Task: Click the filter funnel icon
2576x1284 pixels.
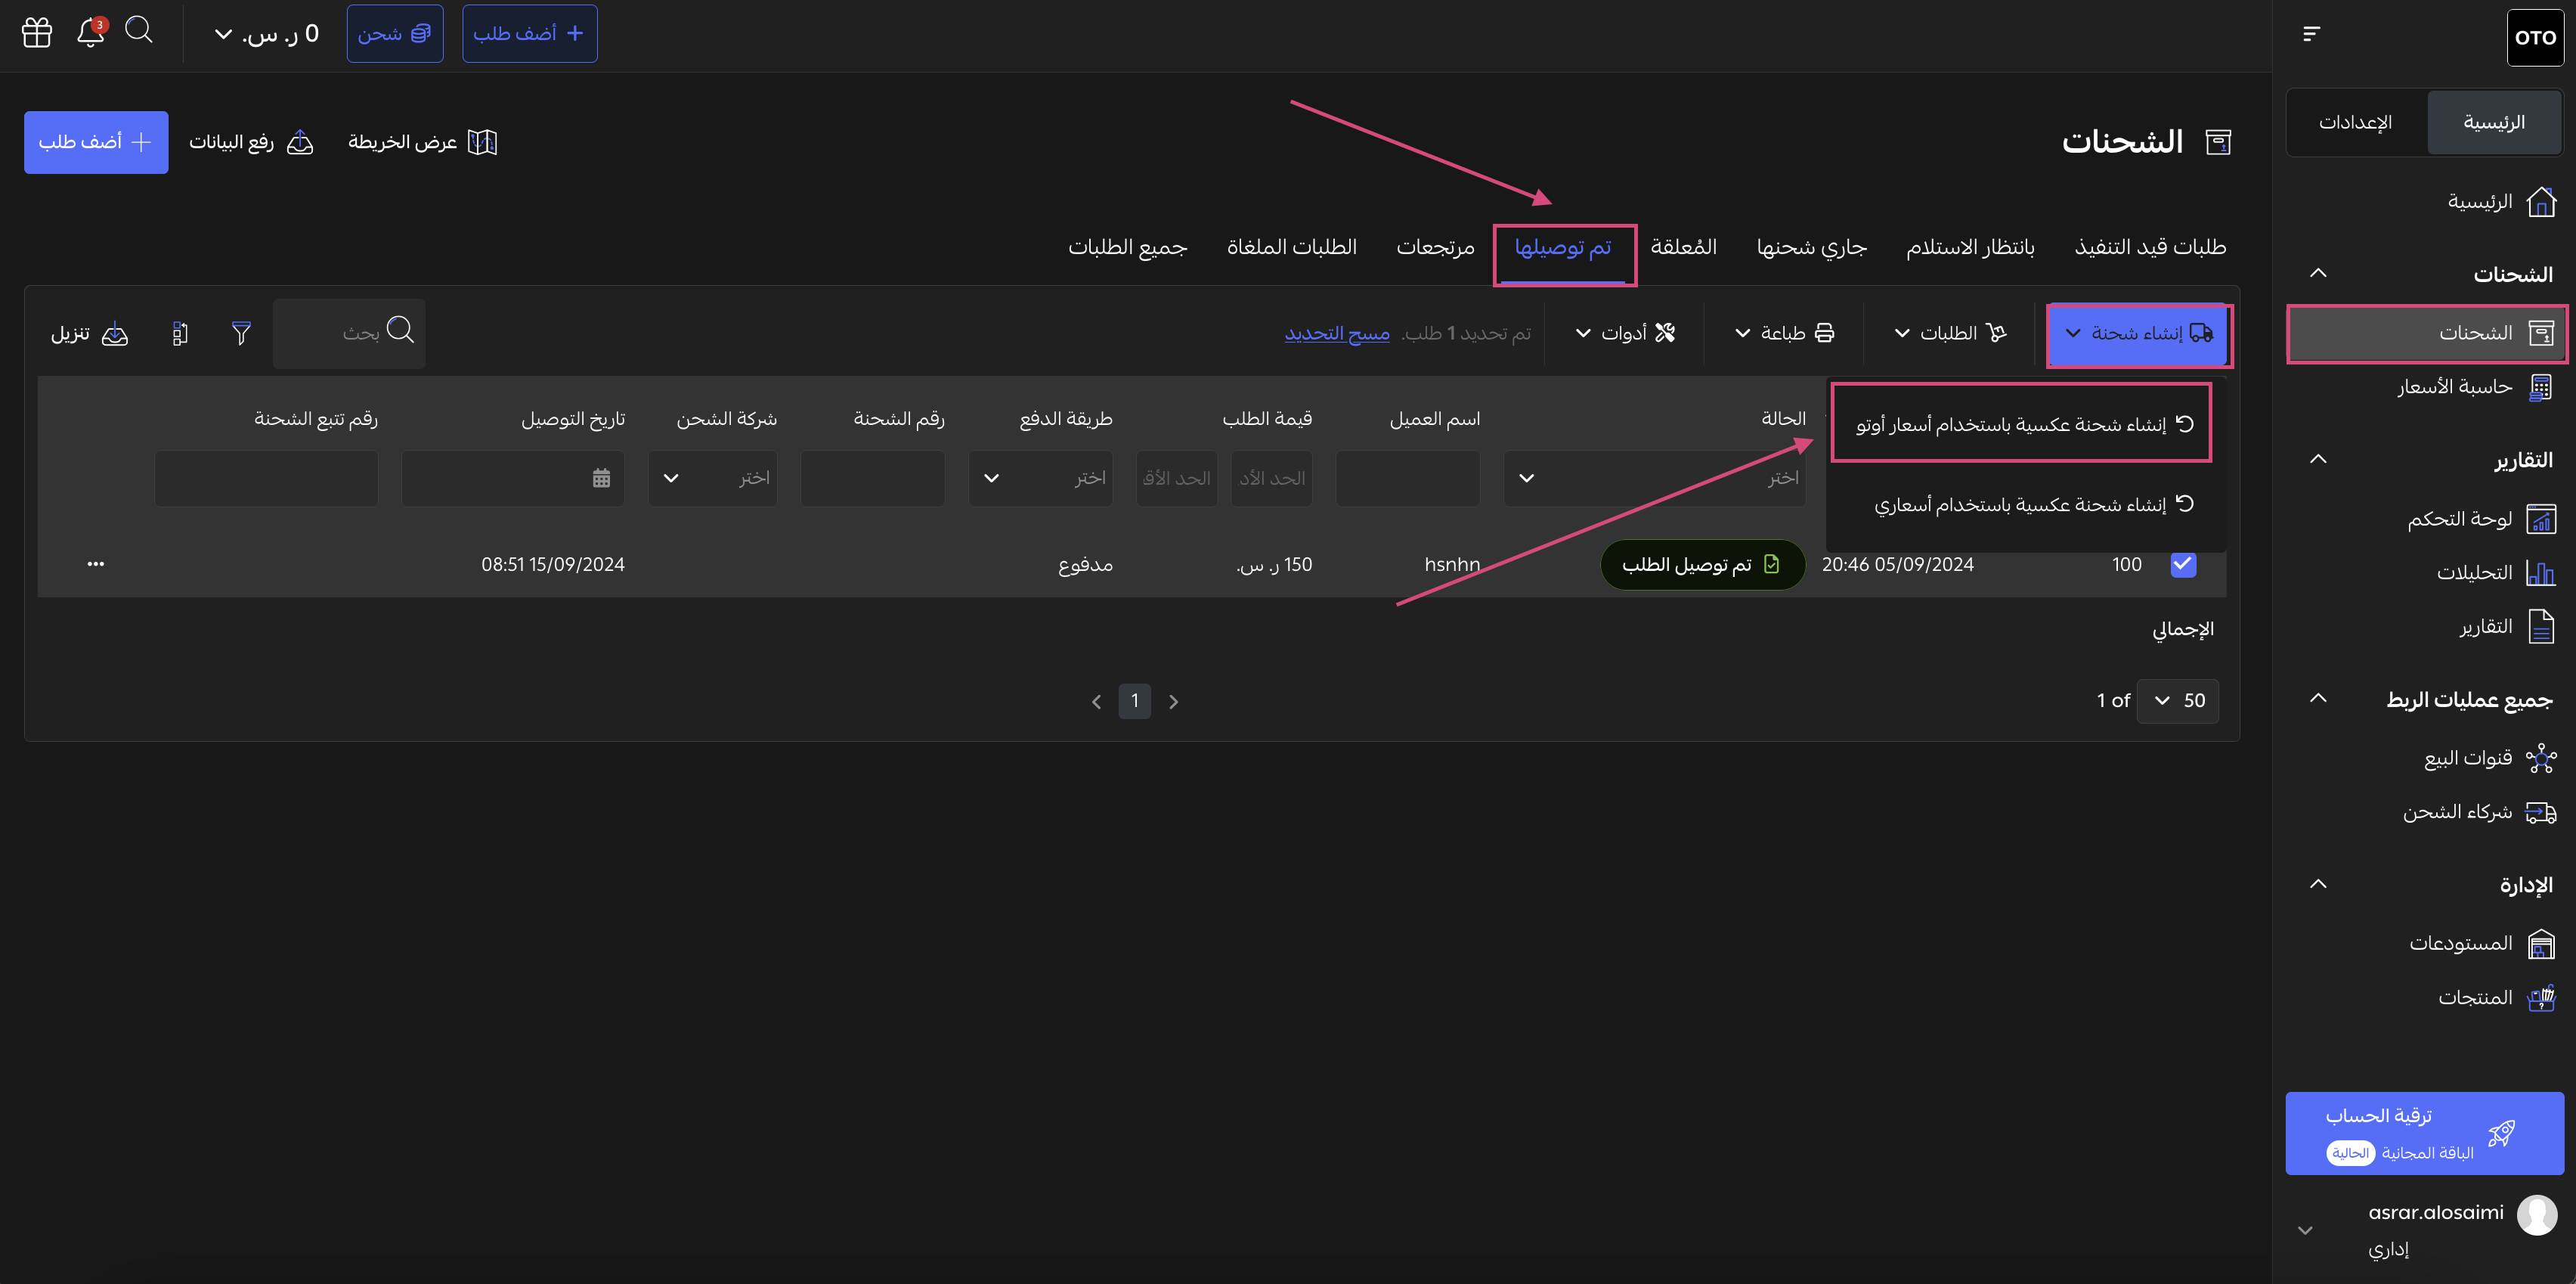Action: point(241,333)
